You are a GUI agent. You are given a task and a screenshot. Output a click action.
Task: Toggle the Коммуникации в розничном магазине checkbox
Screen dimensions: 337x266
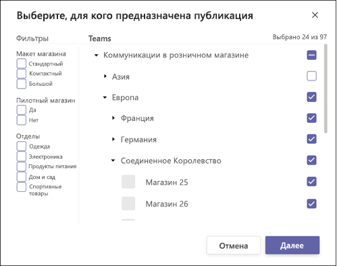(311, 55)
